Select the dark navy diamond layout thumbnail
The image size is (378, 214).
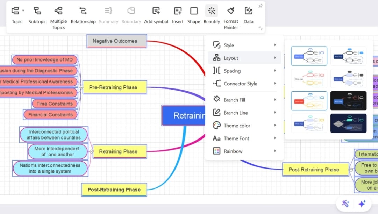(348, 123)
